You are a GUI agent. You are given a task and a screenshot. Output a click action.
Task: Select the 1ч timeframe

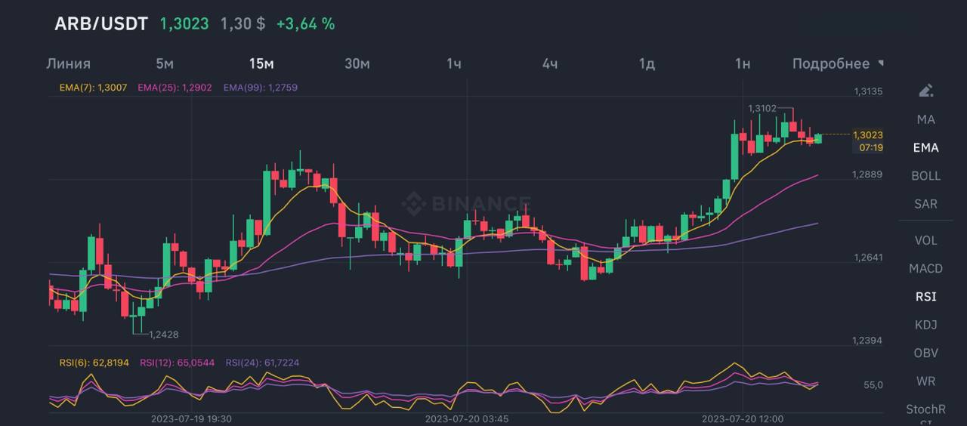453,63
